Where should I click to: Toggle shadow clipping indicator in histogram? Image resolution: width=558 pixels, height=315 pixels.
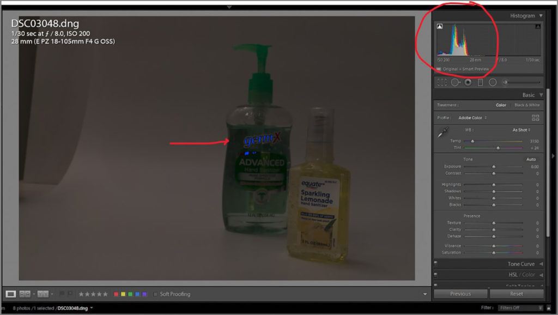tap(440, 26)
